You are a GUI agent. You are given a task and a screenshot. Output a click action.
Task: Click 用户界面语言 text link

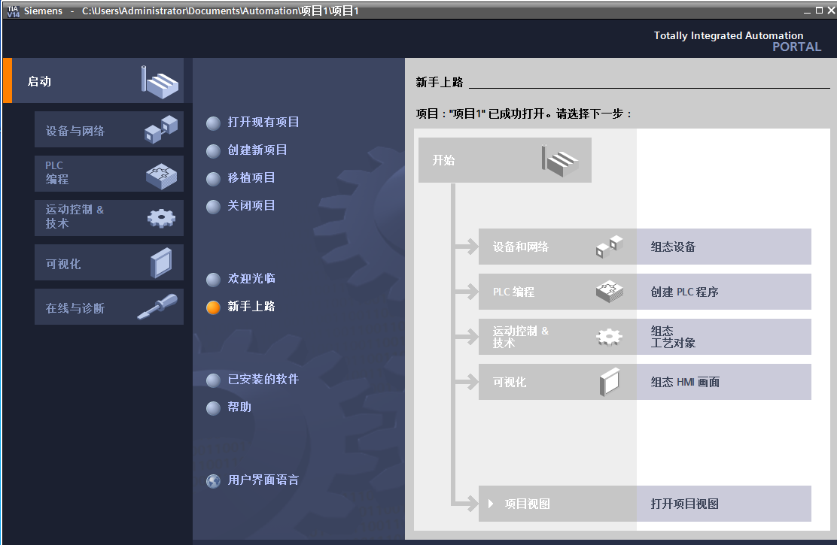(x=263, y=480)
